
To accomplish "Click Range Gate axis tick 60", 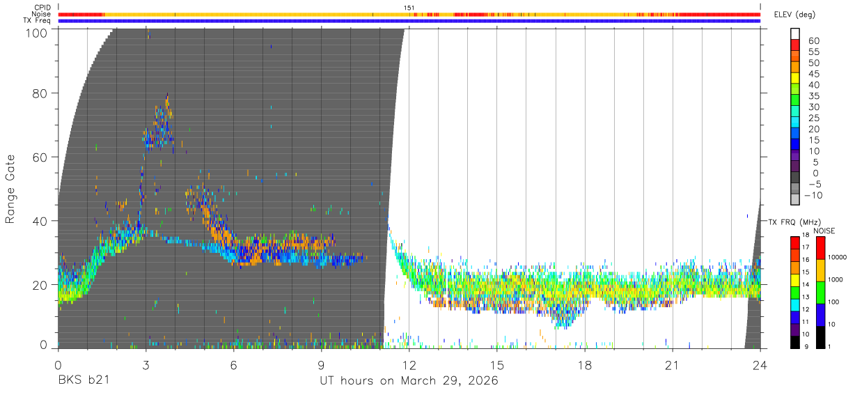I will tap(41, 157).
